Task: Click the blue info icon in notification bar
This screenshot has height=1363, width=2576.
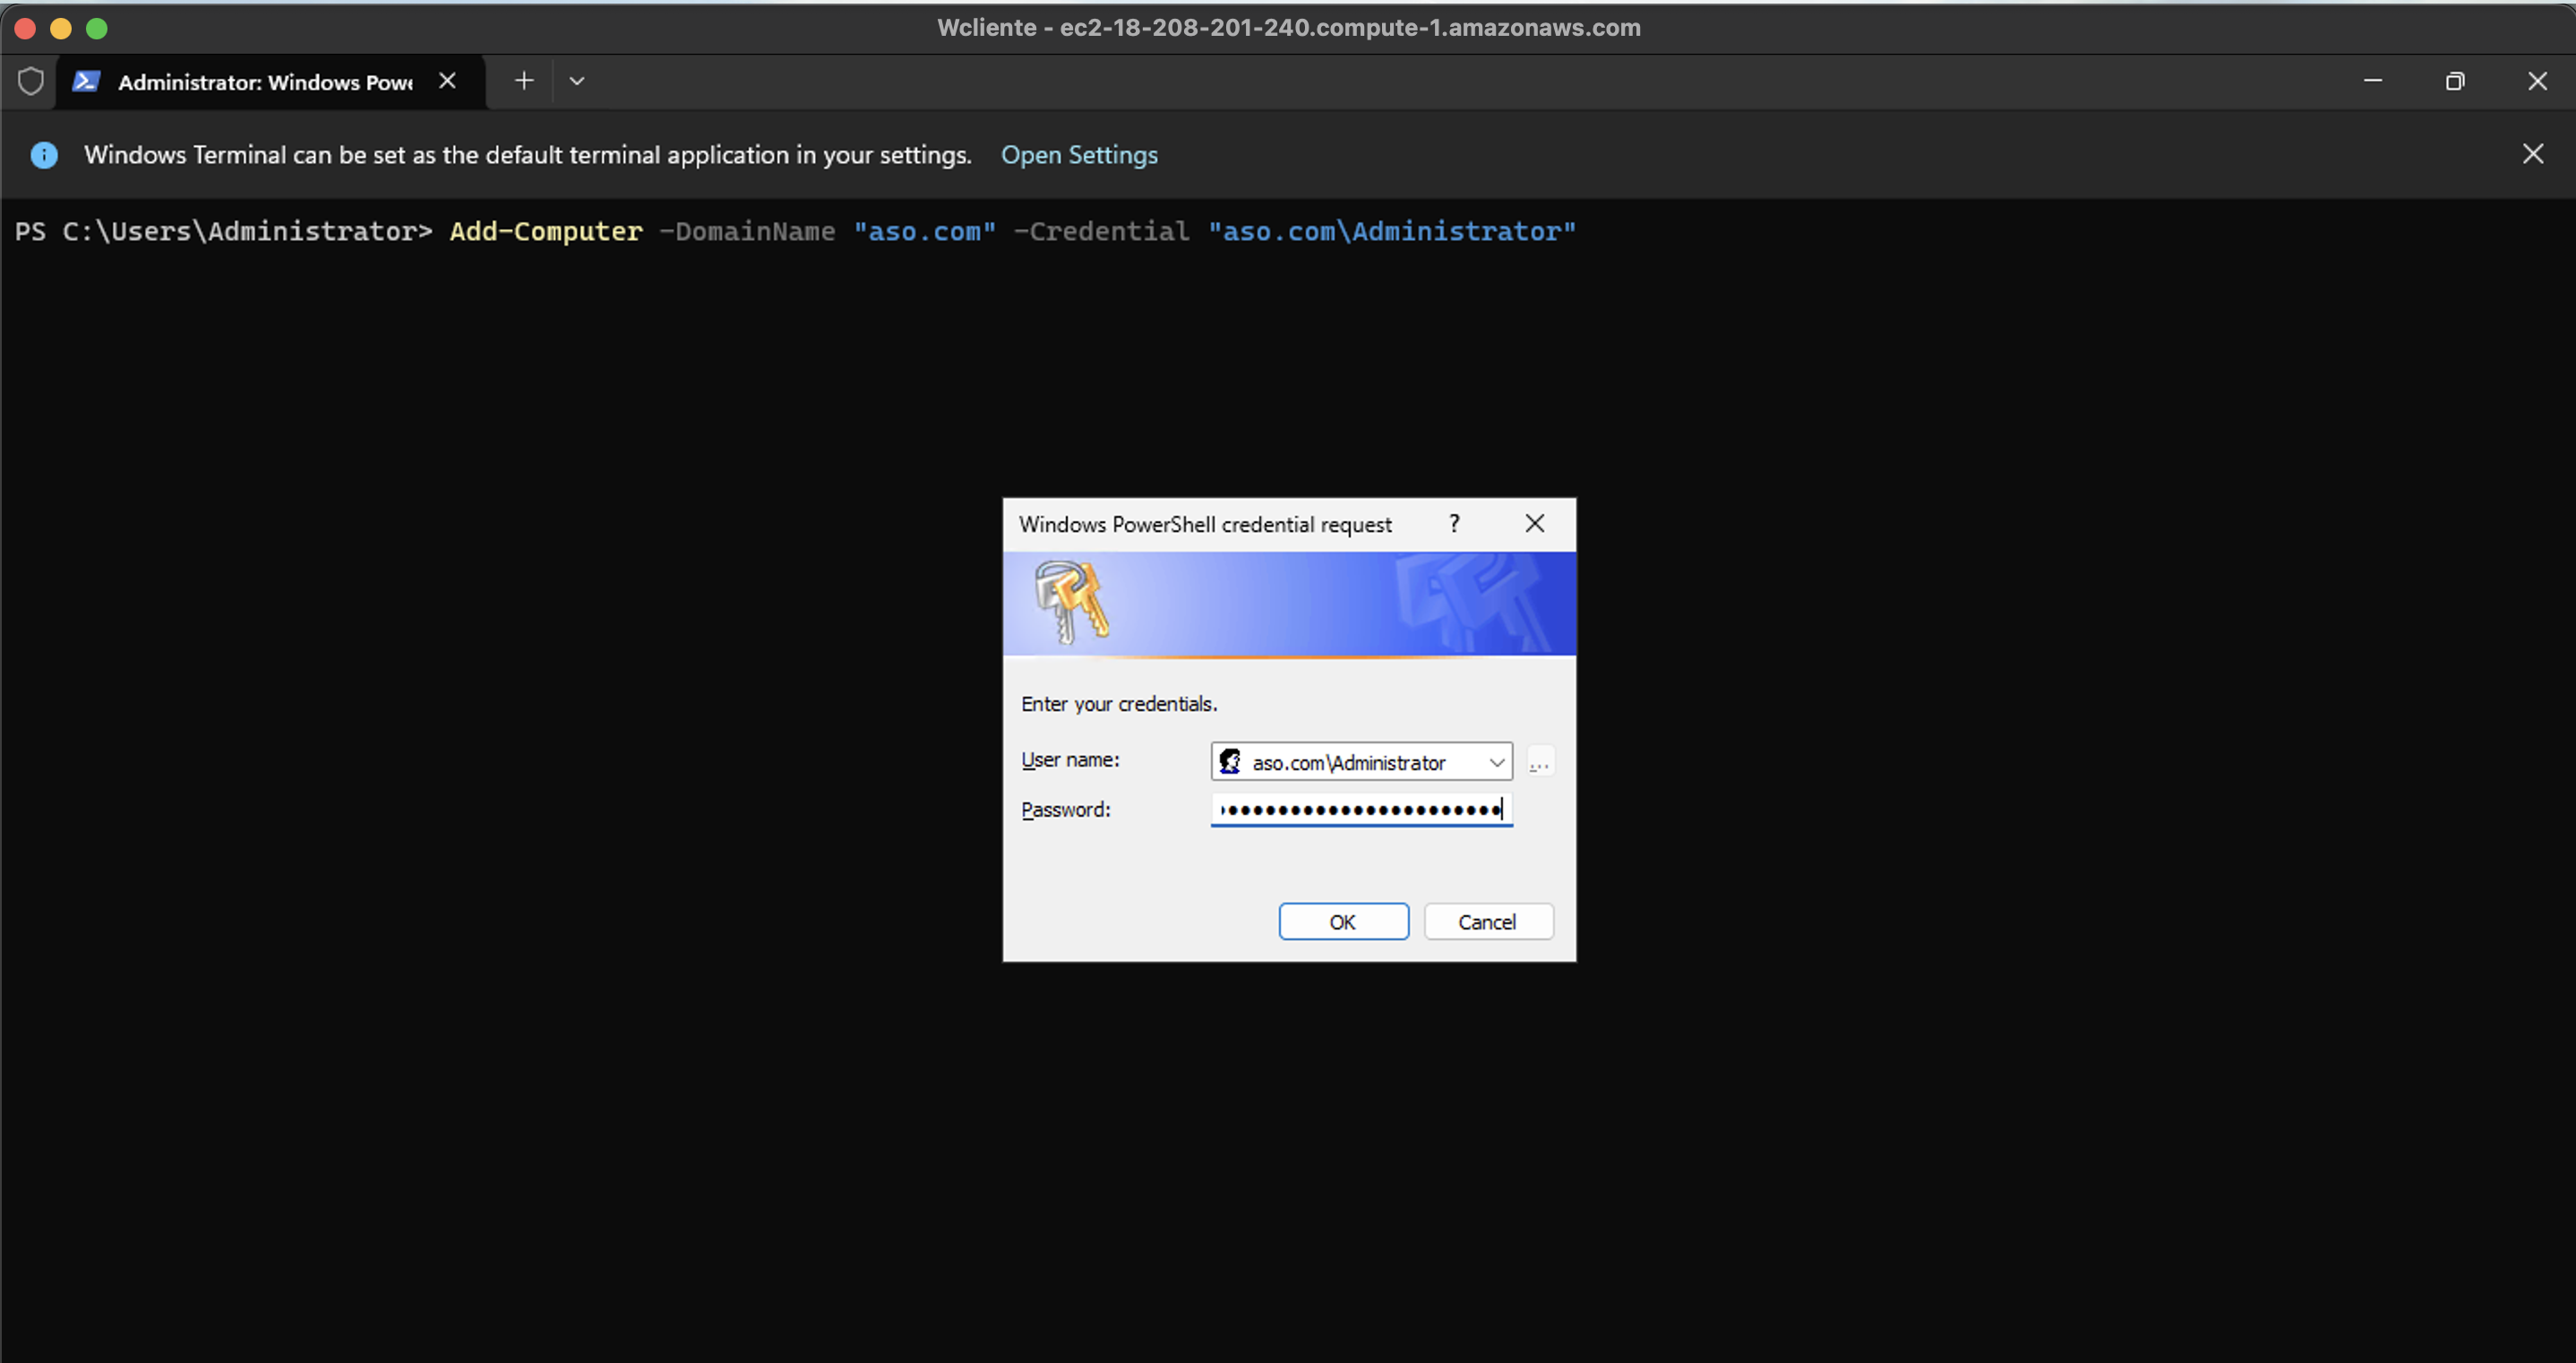Action: 44,155
